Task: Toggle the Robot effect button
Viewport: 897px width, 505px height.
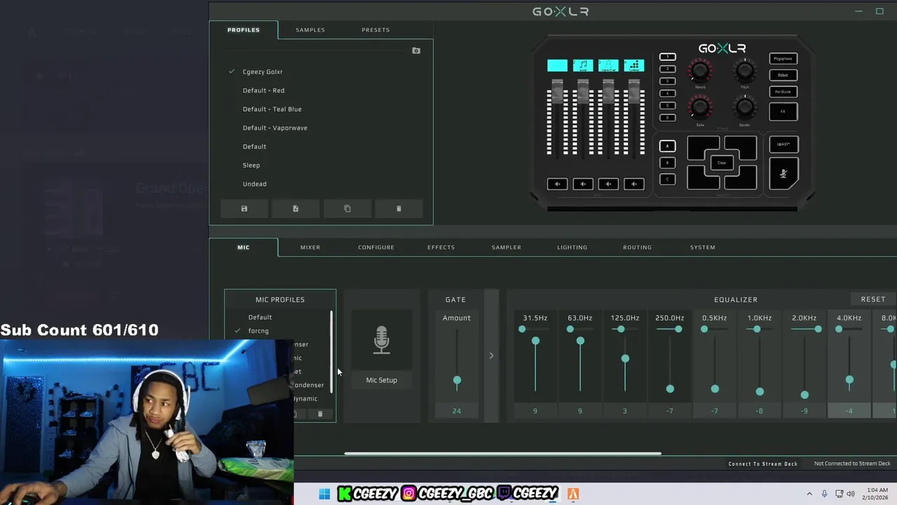Action: pos(783,75)
